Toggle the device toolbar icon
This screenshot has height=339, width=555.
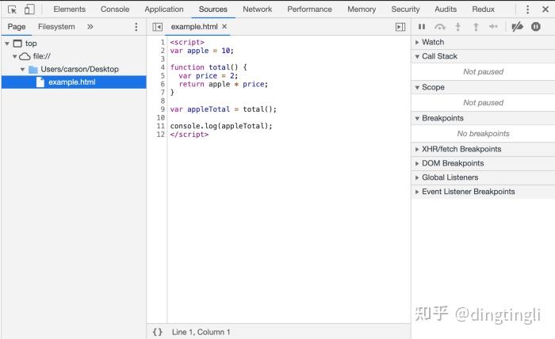[29, 10]
